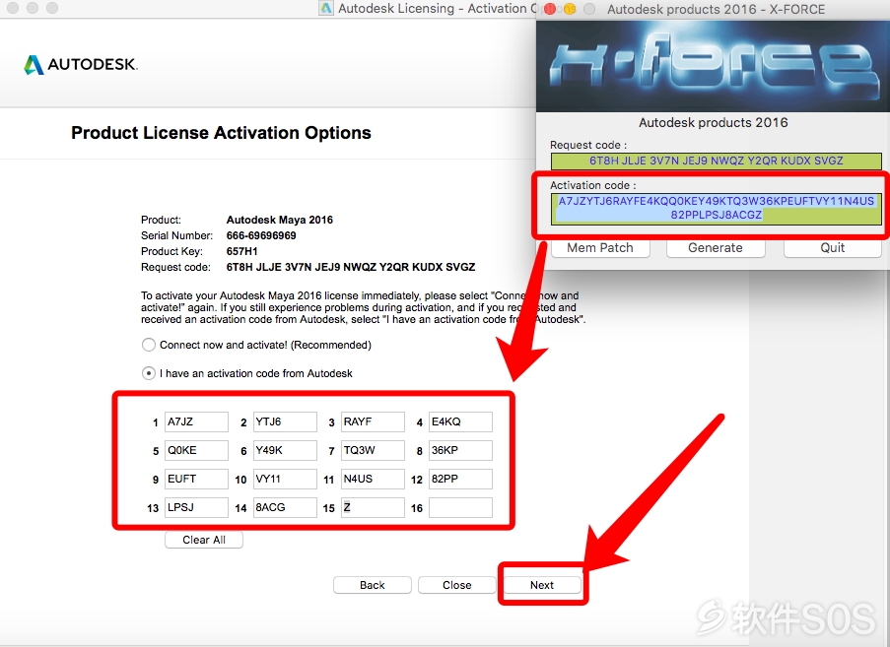Click activation code field 9 containing EUFT
Screen dimensions: 890x647
pyautogui.click(x=196, y=479)
